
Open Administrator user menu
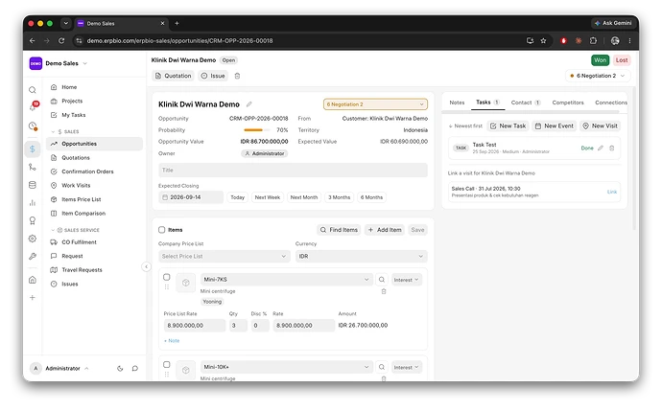(59, 369)
